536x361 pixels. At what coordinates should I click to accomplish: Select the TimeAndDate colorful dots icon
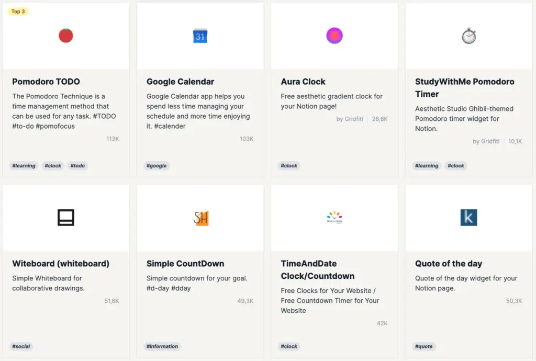point(334,217)
